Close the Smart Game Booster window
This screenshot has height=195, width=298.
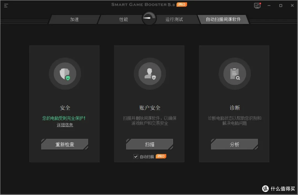(292, 6)
